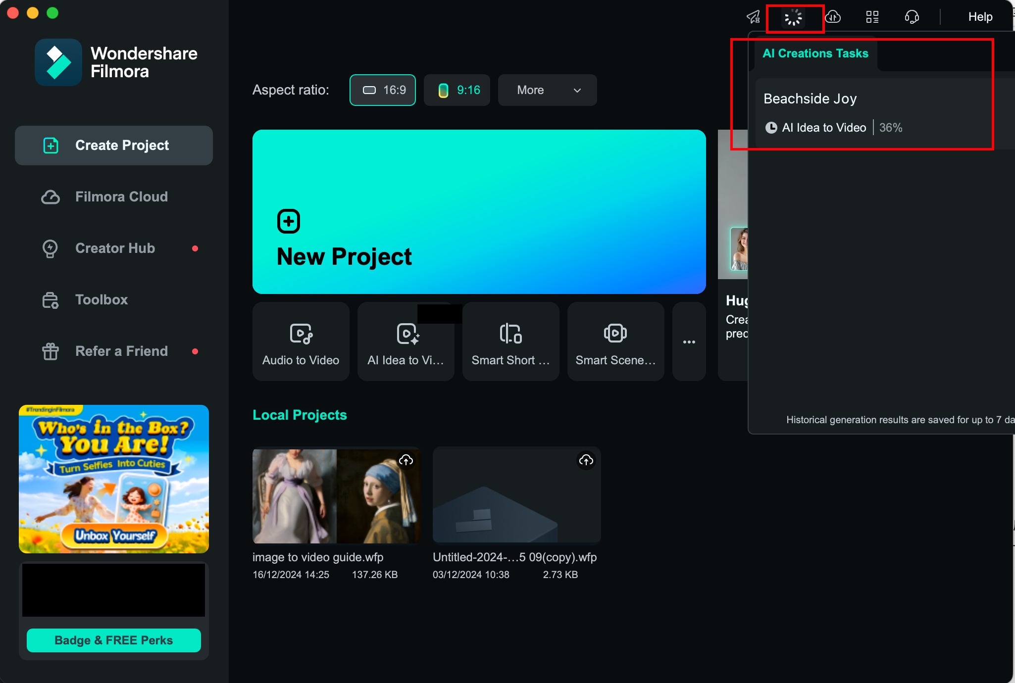The image size is (1015, 683).
Task: Select the AI Creations Tasks tab
Action: (x=815, y=53)
